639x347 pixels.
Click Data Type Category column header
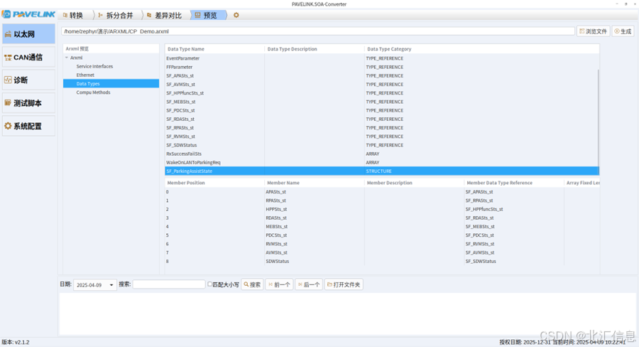[481, 48]
